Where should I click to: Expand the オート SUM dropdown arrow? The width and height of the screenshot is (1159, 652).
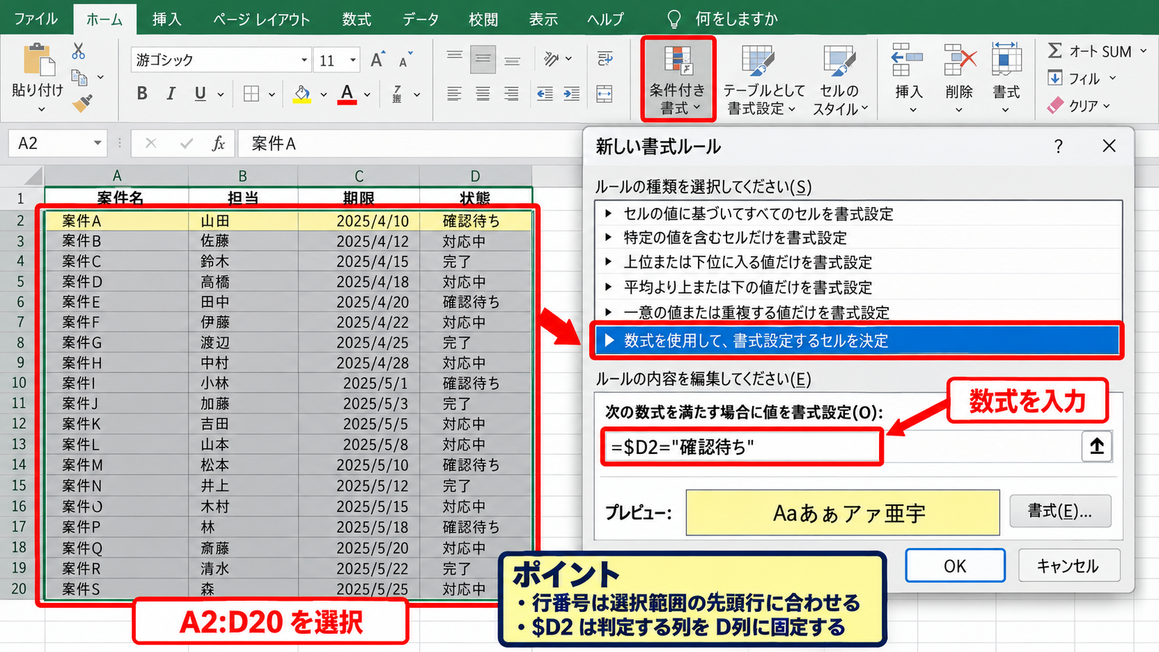1143,51
